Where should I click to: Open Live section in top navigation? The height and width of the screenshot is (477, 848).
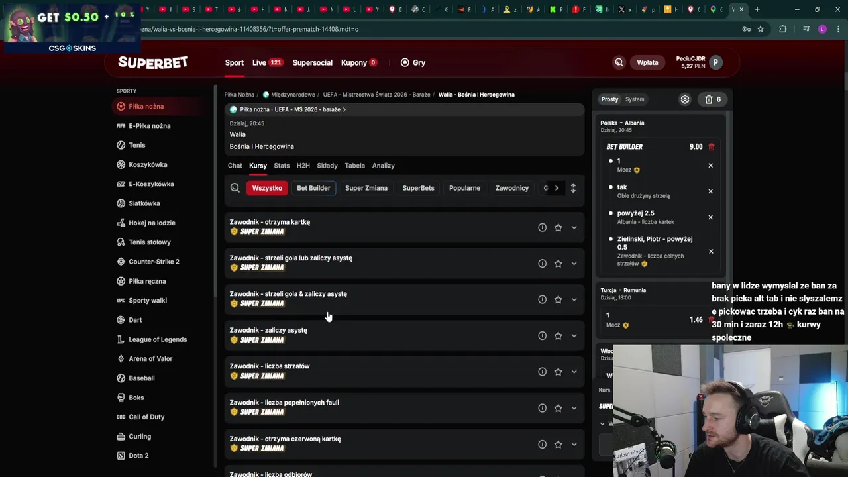pos(267,62)
